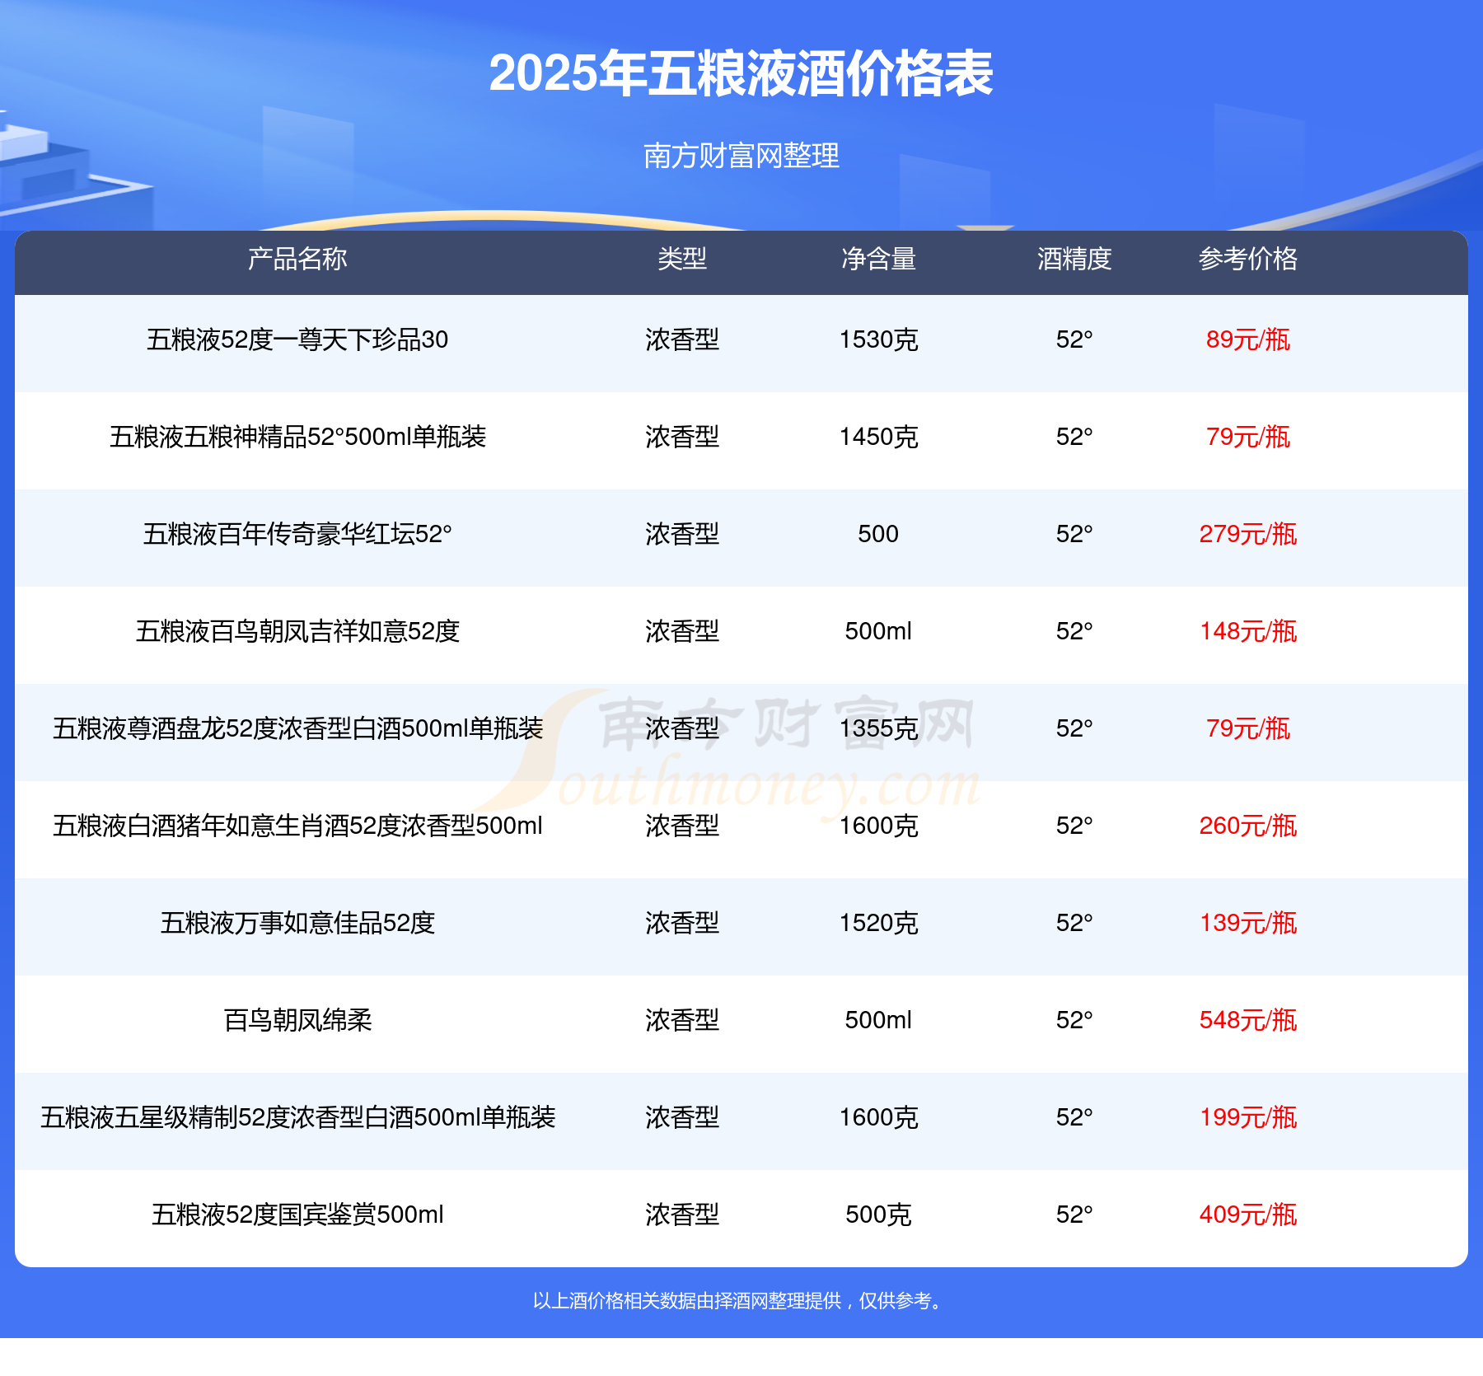This screenshot has height=1376, width=1483.
Task: Click 1600克 in the 五星级精制 row
Action: 878,1117
